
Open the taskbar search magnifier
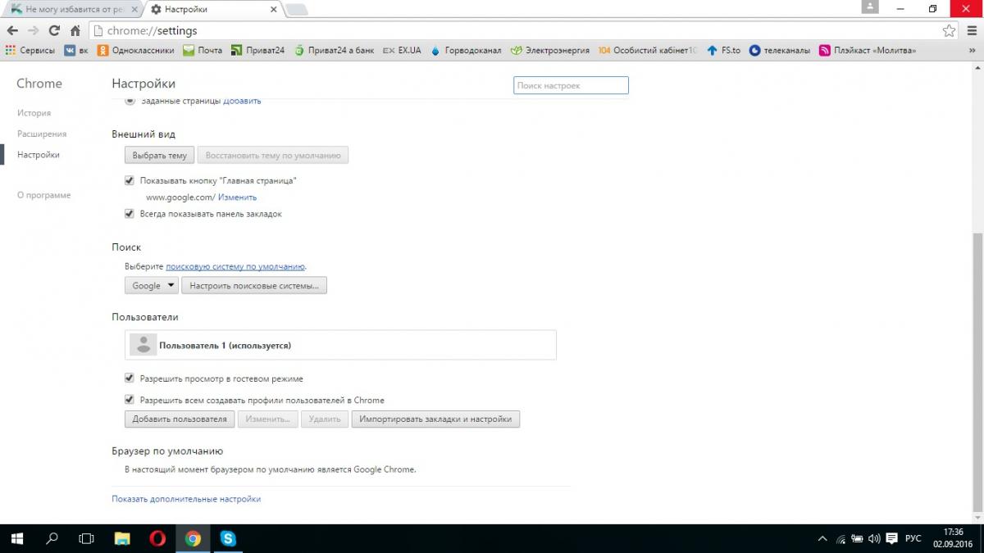click(x=52, y=538)
